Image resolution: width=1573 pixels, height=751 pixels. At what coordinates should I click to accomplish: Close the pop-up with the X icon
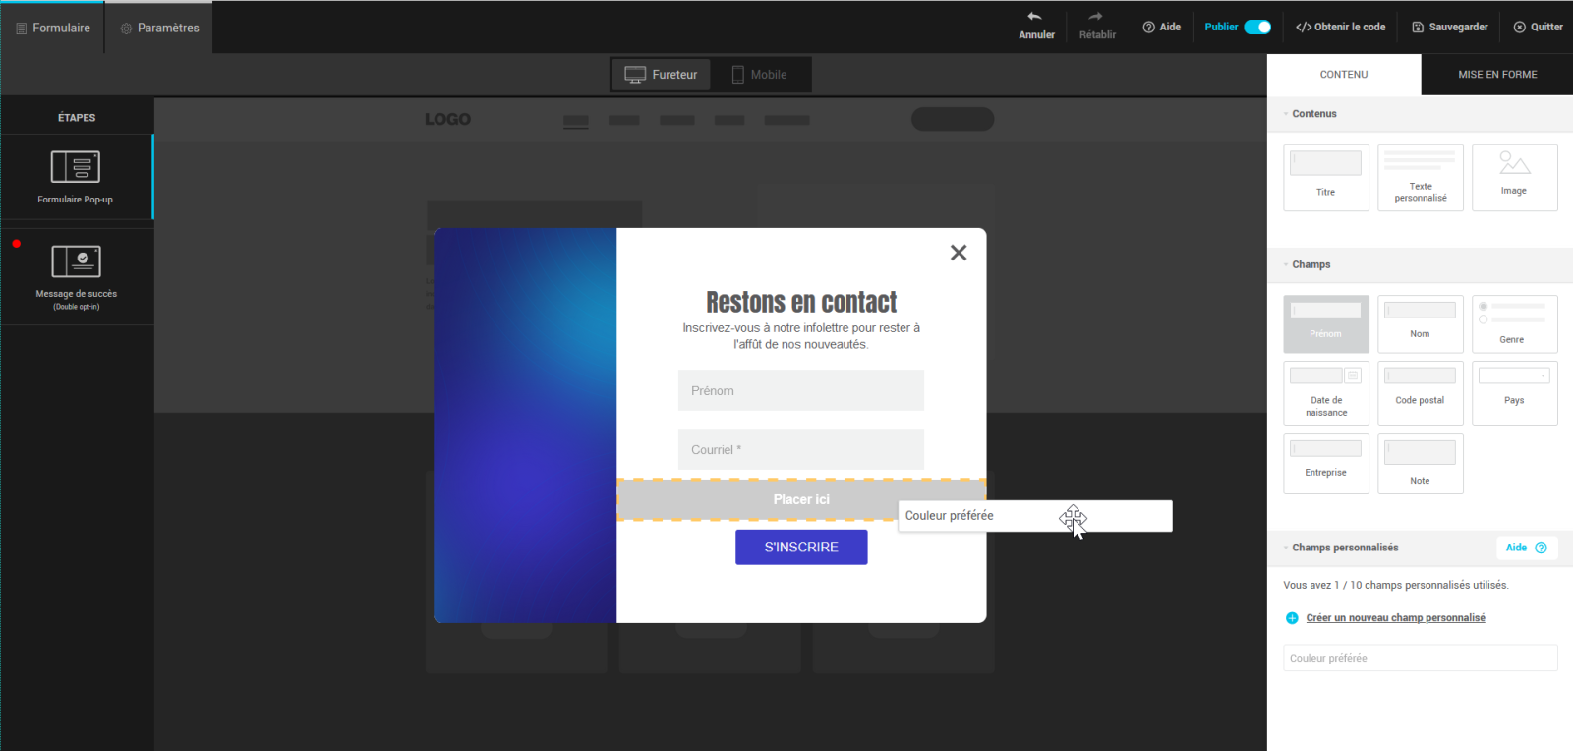tap(959, 253)
